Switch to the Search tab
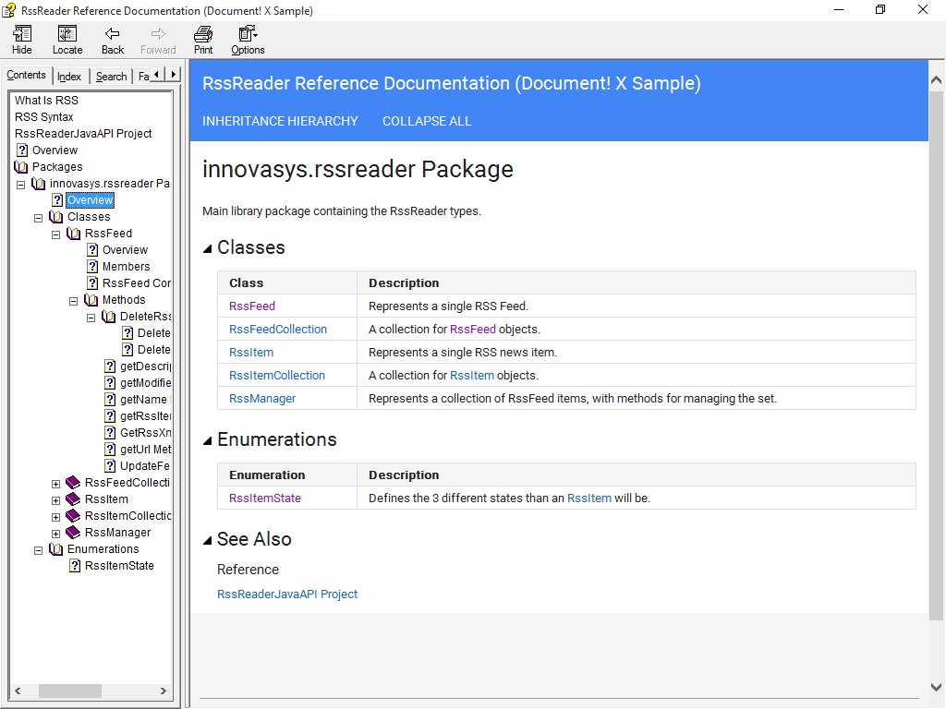 coord(111,77)
